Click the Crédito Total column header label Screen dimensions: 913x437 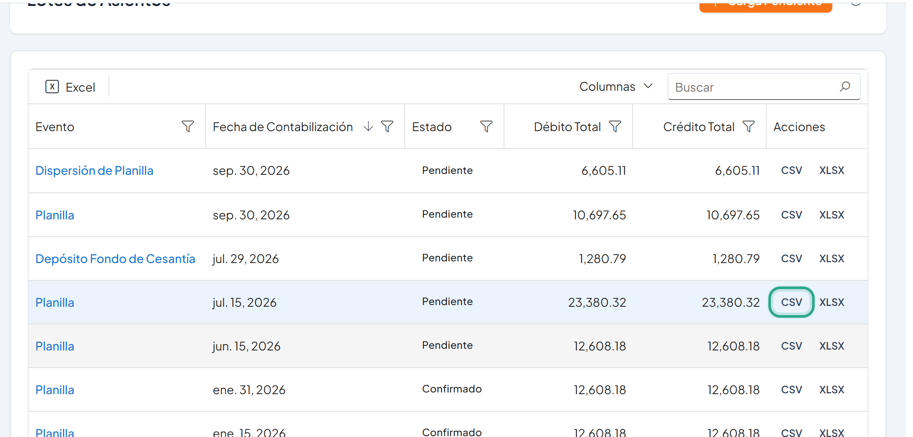[699, 127]
